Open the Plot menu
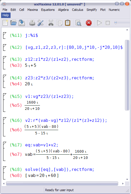 coord(103,10)
